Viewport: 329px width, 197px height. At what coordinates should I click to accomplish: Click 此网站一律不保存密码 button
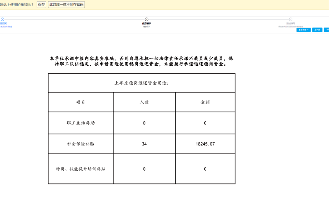click(x=66, y=5)
